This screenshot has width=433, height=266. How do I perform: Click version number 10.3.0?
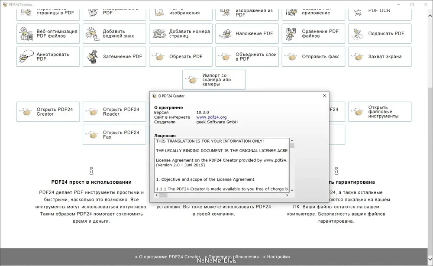coord(202,112)
